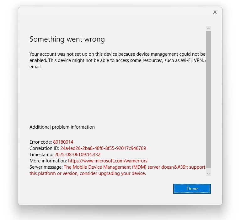Click the word 'Wi-Fi' in the description
The width and height of the screenshot is (252, 220).
pos(187,60)
